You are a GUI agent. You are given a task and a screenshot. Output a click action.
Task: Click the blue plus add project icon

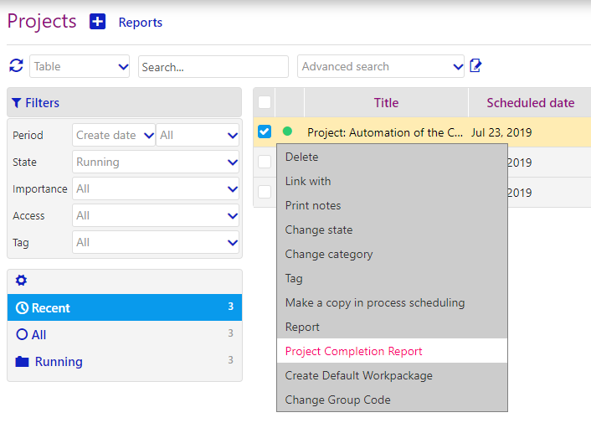pyautogui.click(x=97, y=22)
